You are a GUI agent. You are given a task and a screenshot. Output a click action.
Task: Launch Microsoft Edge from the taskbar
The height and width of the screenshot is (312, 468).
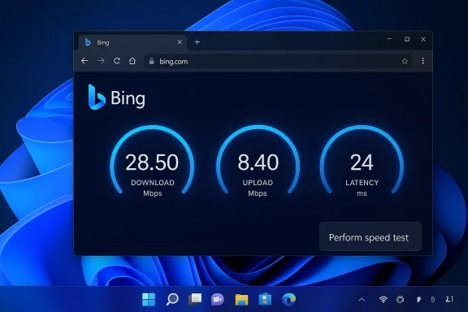(289, 299)
